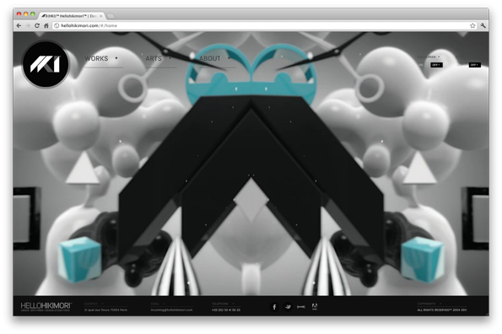This screenshot has width=502, height=334.
Task: Click the telephone number in footer
Action: click(x=226, y=310)
